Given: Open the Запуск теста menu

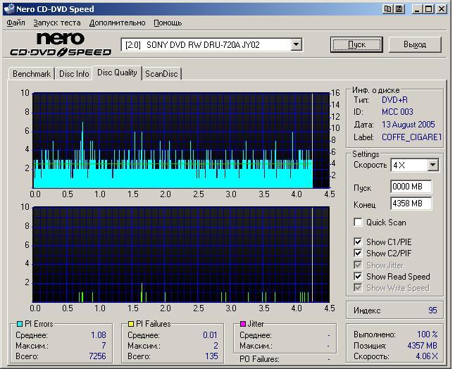Looking at the screenshot, I should (x=57, y=23).
